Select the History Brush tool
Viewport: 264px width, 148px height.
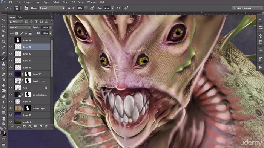click(x=3, y=69)
